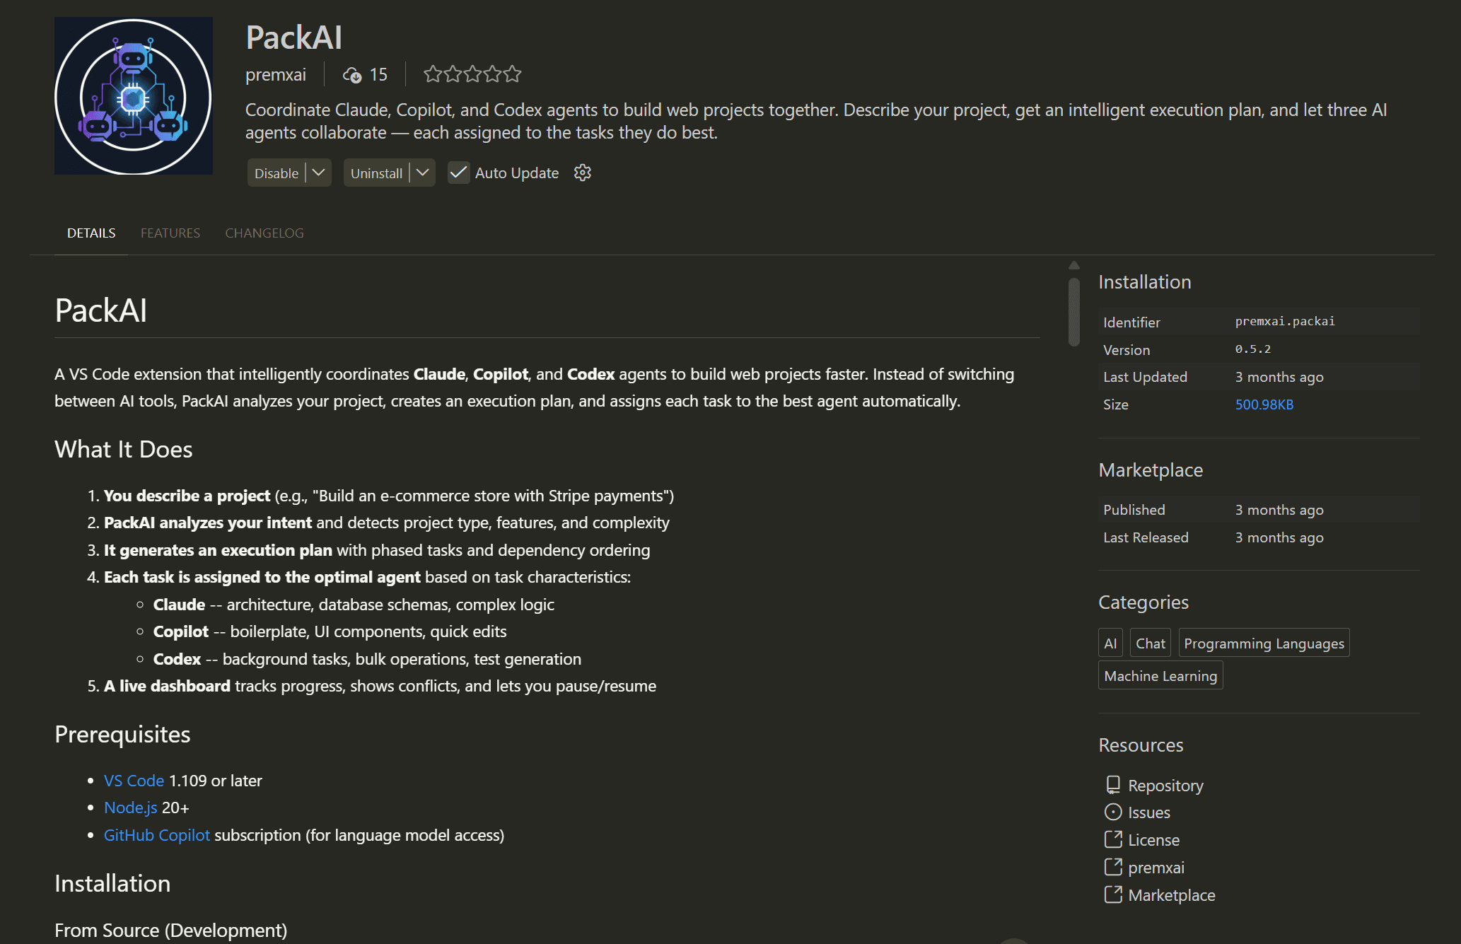
Task: Open the GitHub Copilot link
Action: (157, 835)
